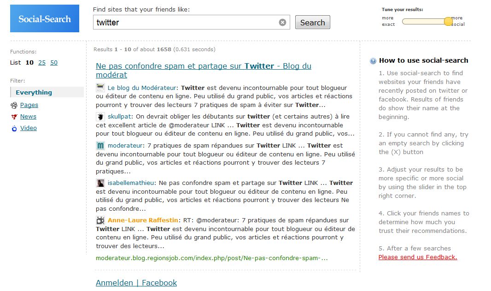Click isabellemathieu's avatar thumbnail
491x291 pixels.
100,183
